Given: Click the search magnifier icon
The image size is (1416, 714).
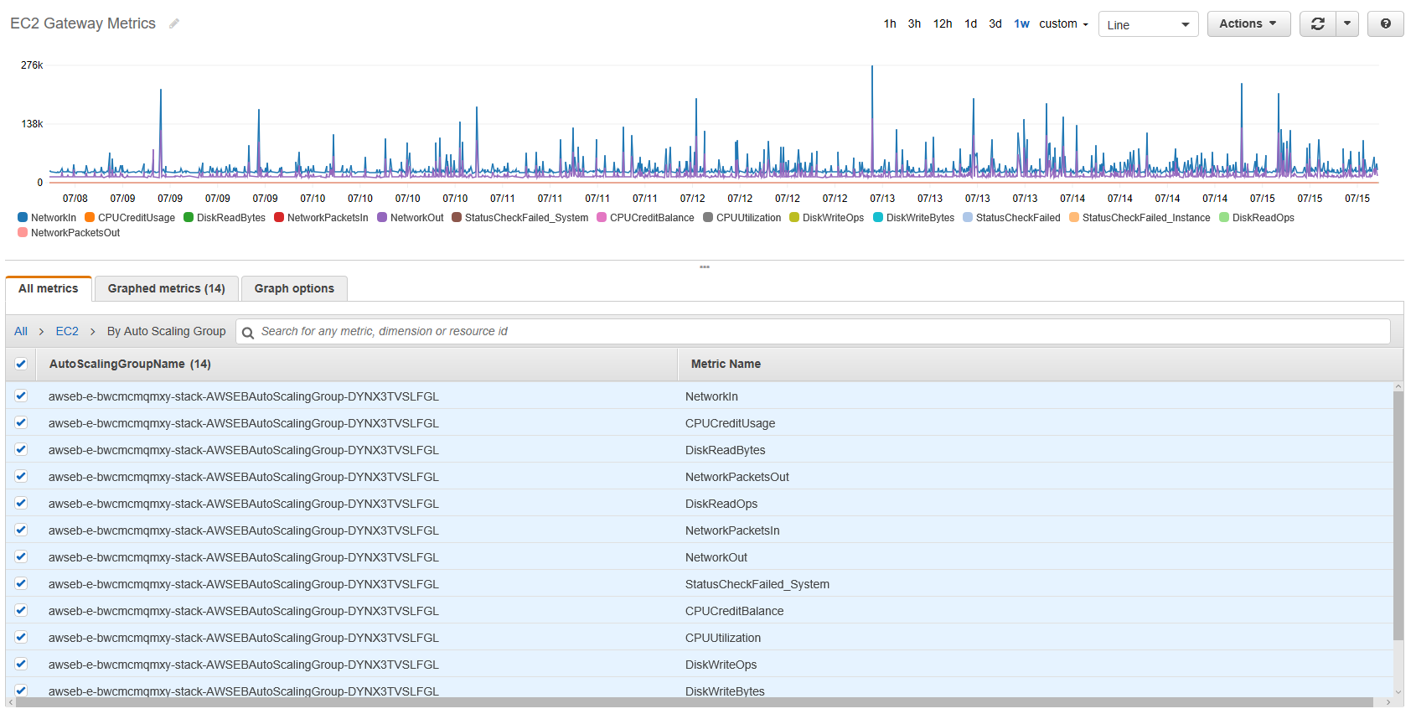Looking at the screenshot, I should [x=248, y=333].
